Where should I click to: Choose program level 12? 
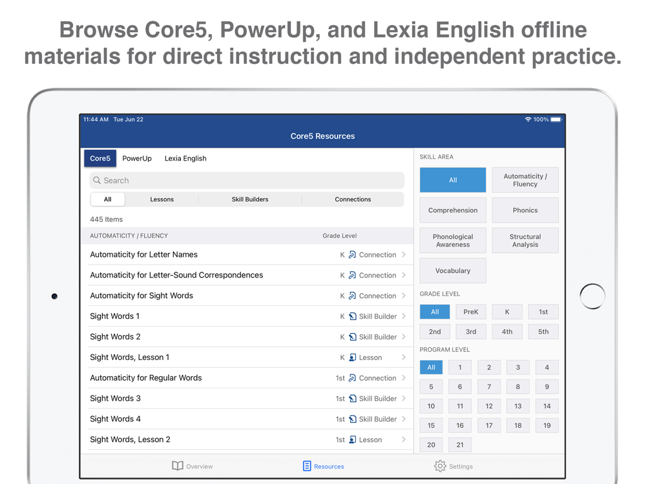coord(489,406)
